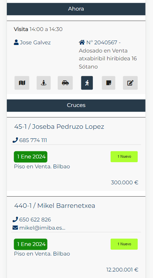The width and height of the screenshot is (153, 278).
Task: Click the phone icon beside 685 774 111
Action: click(x=15, y=140)
